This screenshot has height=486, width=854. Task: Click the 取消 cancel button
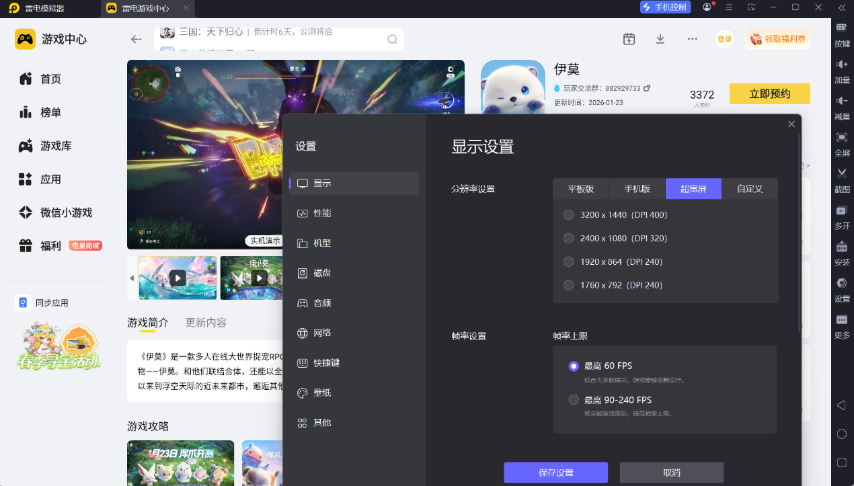[x=671, y=473]
